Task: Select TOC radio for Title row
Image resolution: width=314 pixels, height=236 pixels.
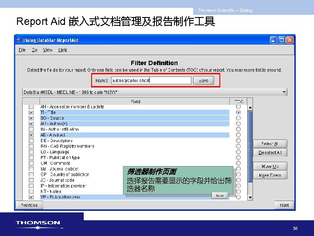Action: [x=238, y=112]
